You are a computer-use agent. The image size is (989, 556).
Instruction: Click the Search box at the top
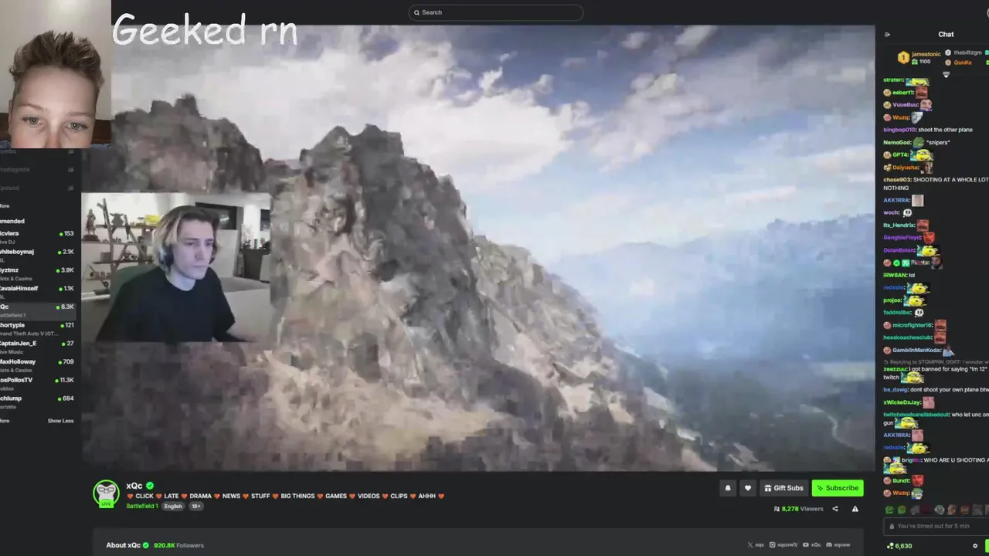coord(495,12)
